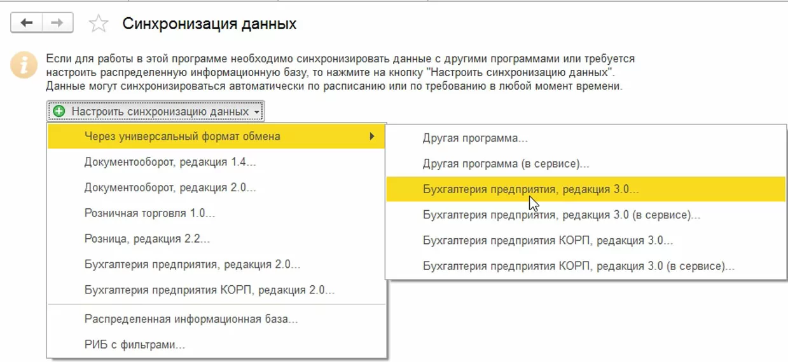Viewport: 788px width, 362px height.
Task: Choose Бухгалтерия предприятия, редакция 3.0
Action: (x=586, y=189)
